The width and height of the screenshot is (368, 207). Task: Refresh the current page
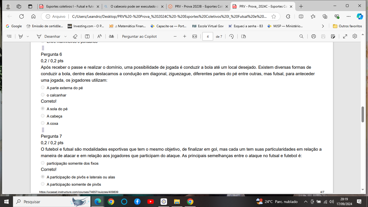tap(22, 16)
